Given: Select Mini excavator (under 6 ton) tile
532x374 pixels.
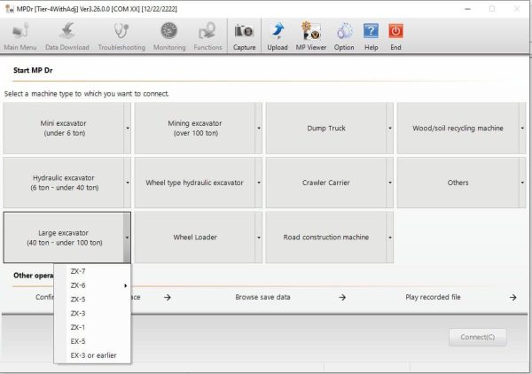Looking at the screenshot, I should coord(64,129).
